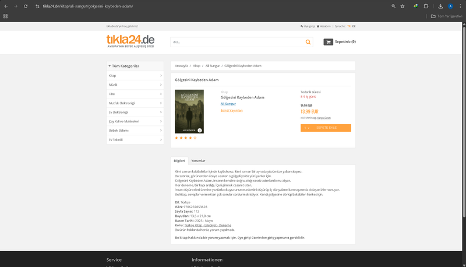Viewport: 466px width, 267px height.
Task: Open the quantity dropdown next to Sepete Ekle
Action: click(x=306, y=128)
